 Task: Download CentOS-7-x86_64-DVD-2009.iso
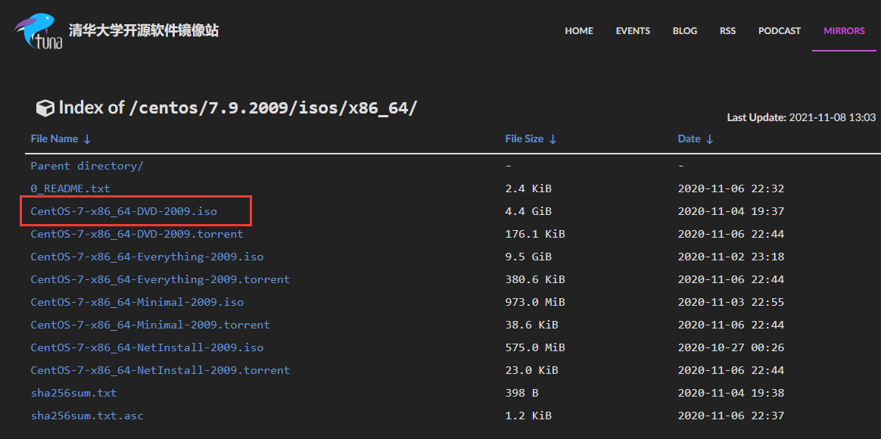click(x=123, y=210)
